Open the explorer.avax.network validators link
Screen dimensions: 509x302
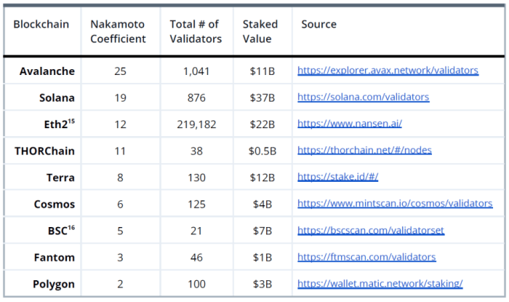pos(388,71)
